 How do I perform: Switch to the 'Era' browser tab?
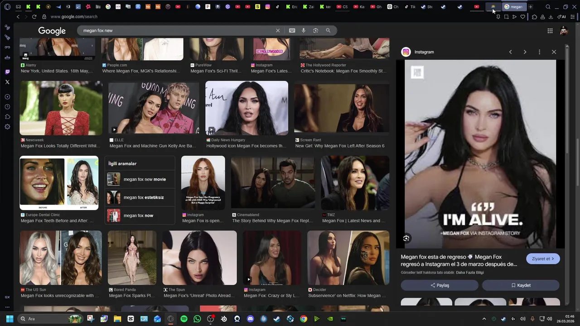[291, 7]
